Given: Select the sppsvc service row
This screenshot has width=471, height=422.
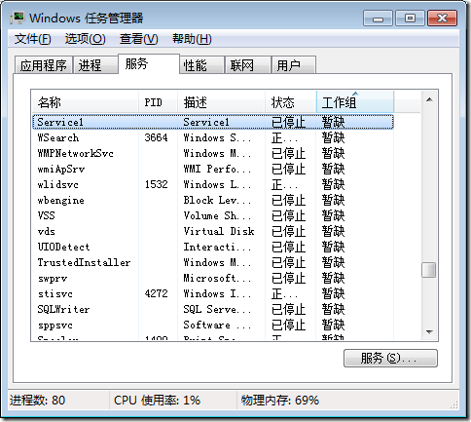Looking at the screenshot, I should 213,325.
